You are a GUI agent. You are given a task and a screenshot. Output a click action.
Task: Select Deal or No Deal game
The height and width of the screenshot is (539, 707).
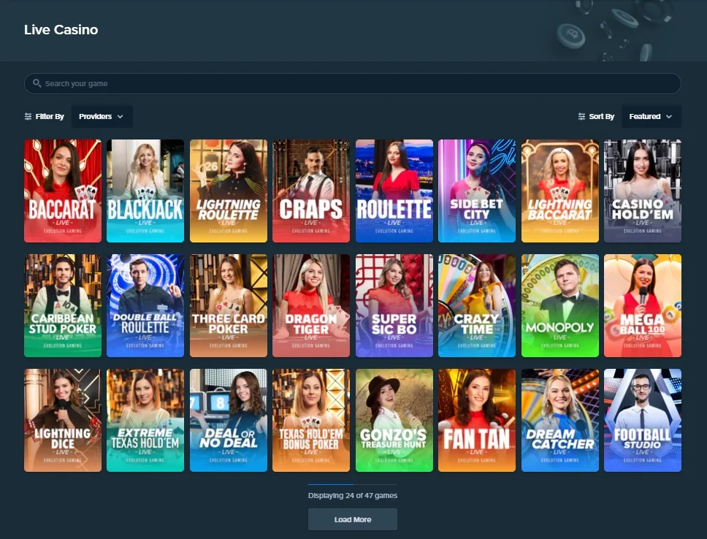[229, 421]
